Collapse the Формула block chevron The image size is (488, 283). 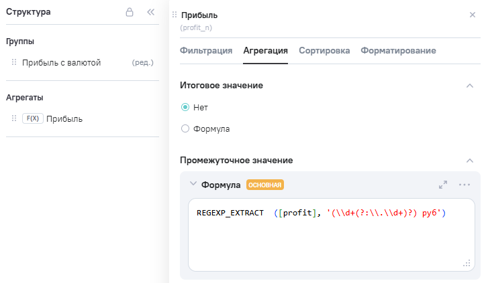coord(193,184)
